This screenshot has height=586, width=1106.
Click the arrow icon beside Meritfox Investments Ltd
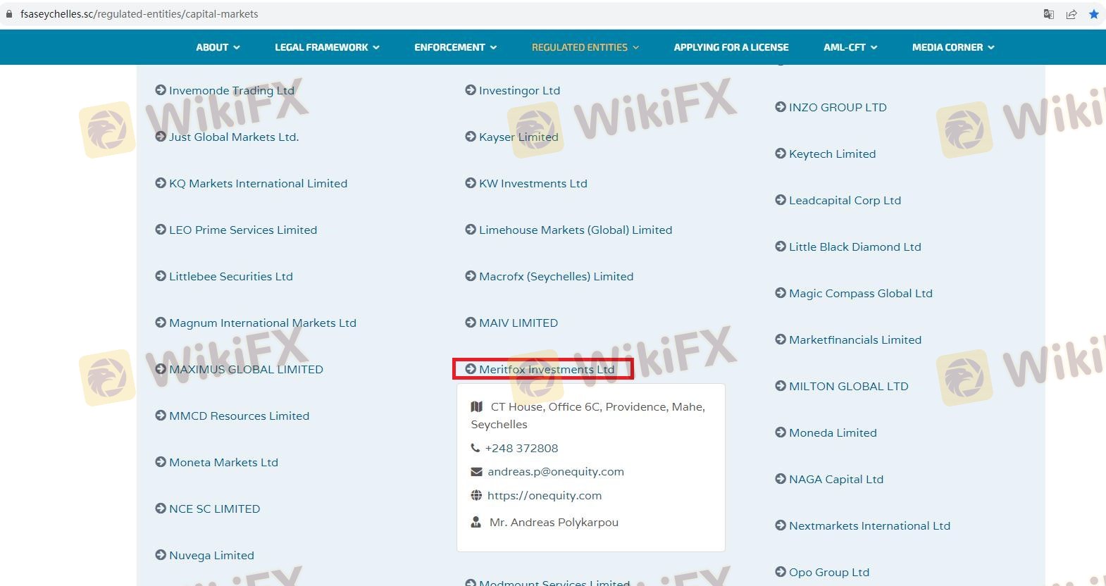click(x=471, y=369)
